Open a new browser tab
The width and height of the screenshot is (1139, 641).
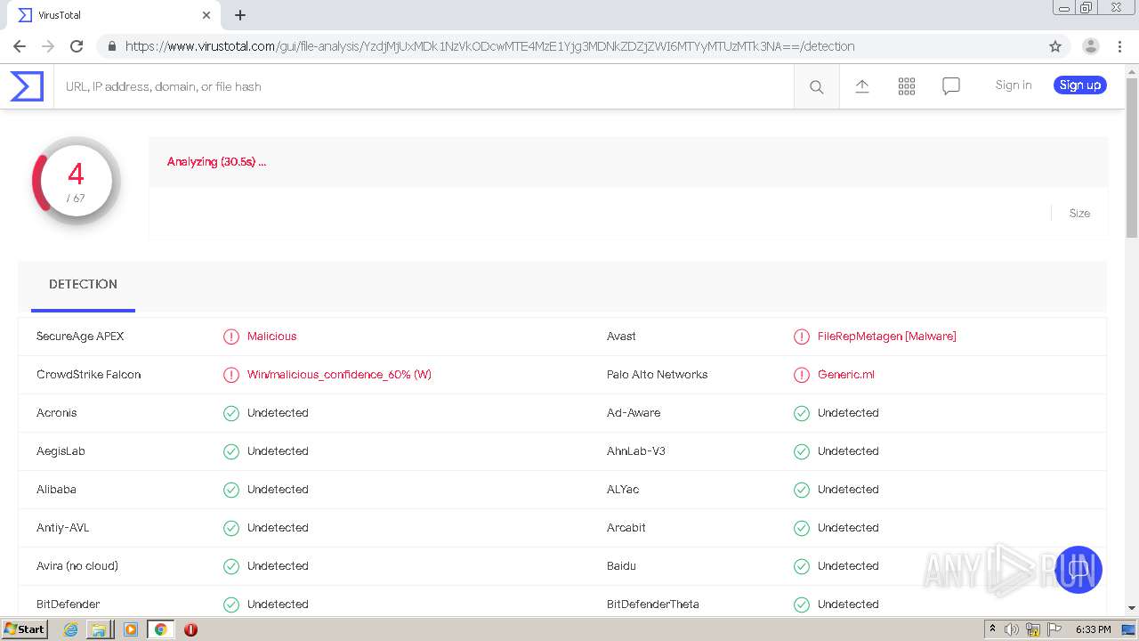point(240,15)
